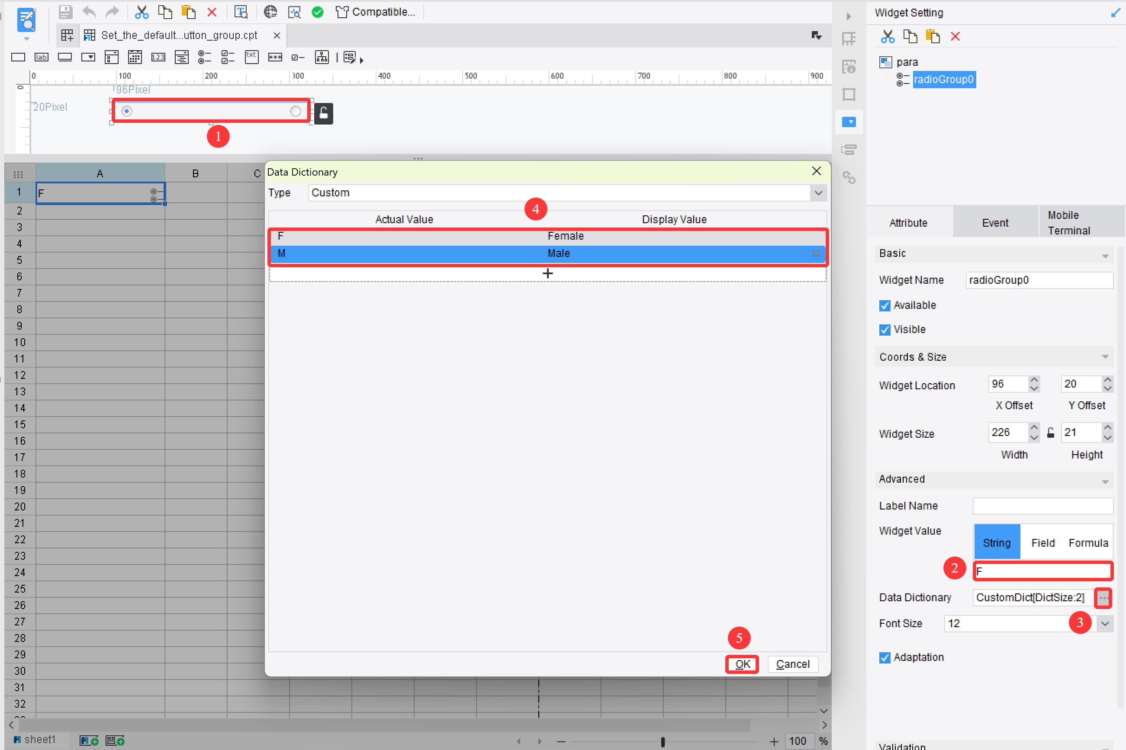
Task: Select radioGroup0 in the widget tree
Action: (x=944, y=80)
